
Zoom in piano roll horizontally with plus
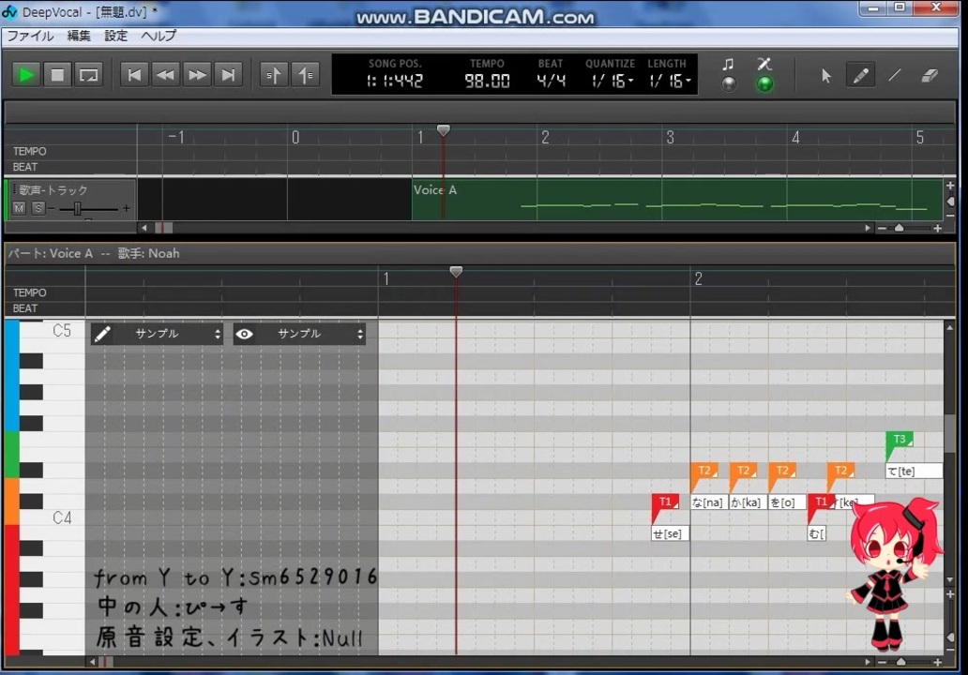tap(938, 662)
